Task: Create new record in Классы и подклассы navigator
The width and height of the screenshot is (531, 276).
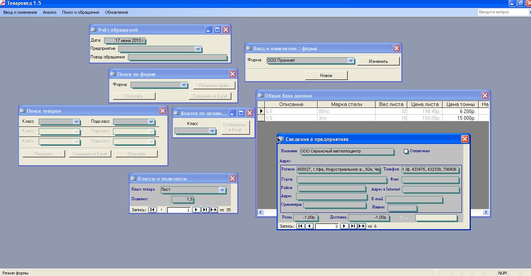Action: [214, 210]
